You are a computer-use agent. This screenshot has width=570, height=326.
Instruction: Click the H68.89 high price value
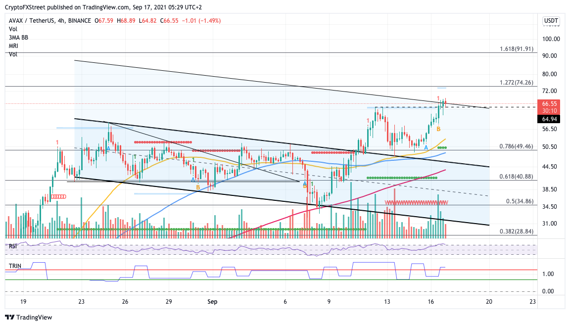[x=126, y=21]
